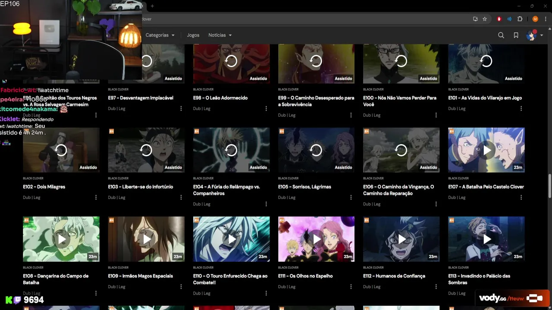Open options menu for E98 episode
The image size is (552, 310).
(266, 108)
